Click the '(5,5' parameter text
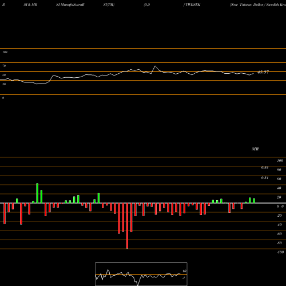The height and width of the screenshot is (286, 286). point(147,5)
